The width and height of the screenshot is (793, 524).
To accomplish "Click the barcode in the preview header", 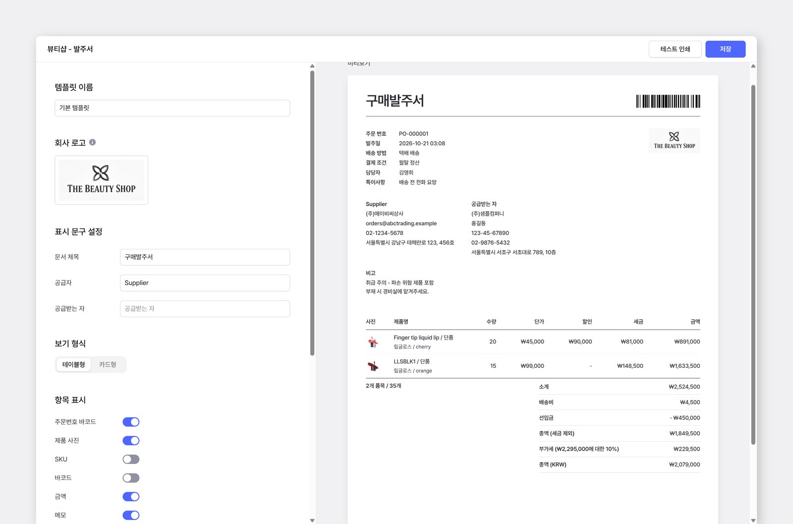I will [x=668, y=101].
